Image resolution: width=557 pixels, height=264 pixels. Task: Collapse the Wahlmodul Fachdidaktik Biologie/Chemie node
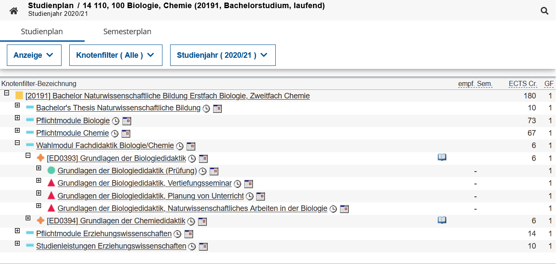tap(18, 143)
